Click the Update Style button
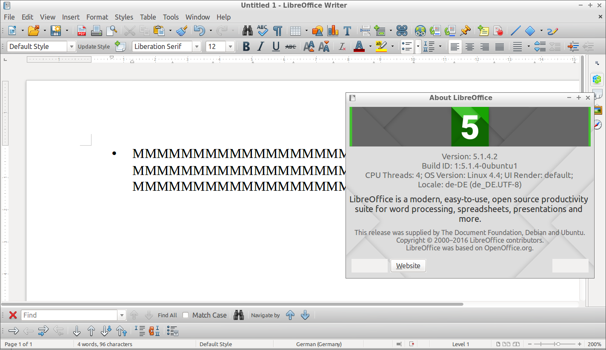Viewport: 606px width, 350px height. point(94,46)
